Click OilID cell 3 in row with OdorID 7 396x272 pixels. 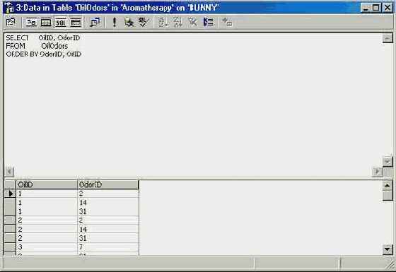click(x=47, y=247)
